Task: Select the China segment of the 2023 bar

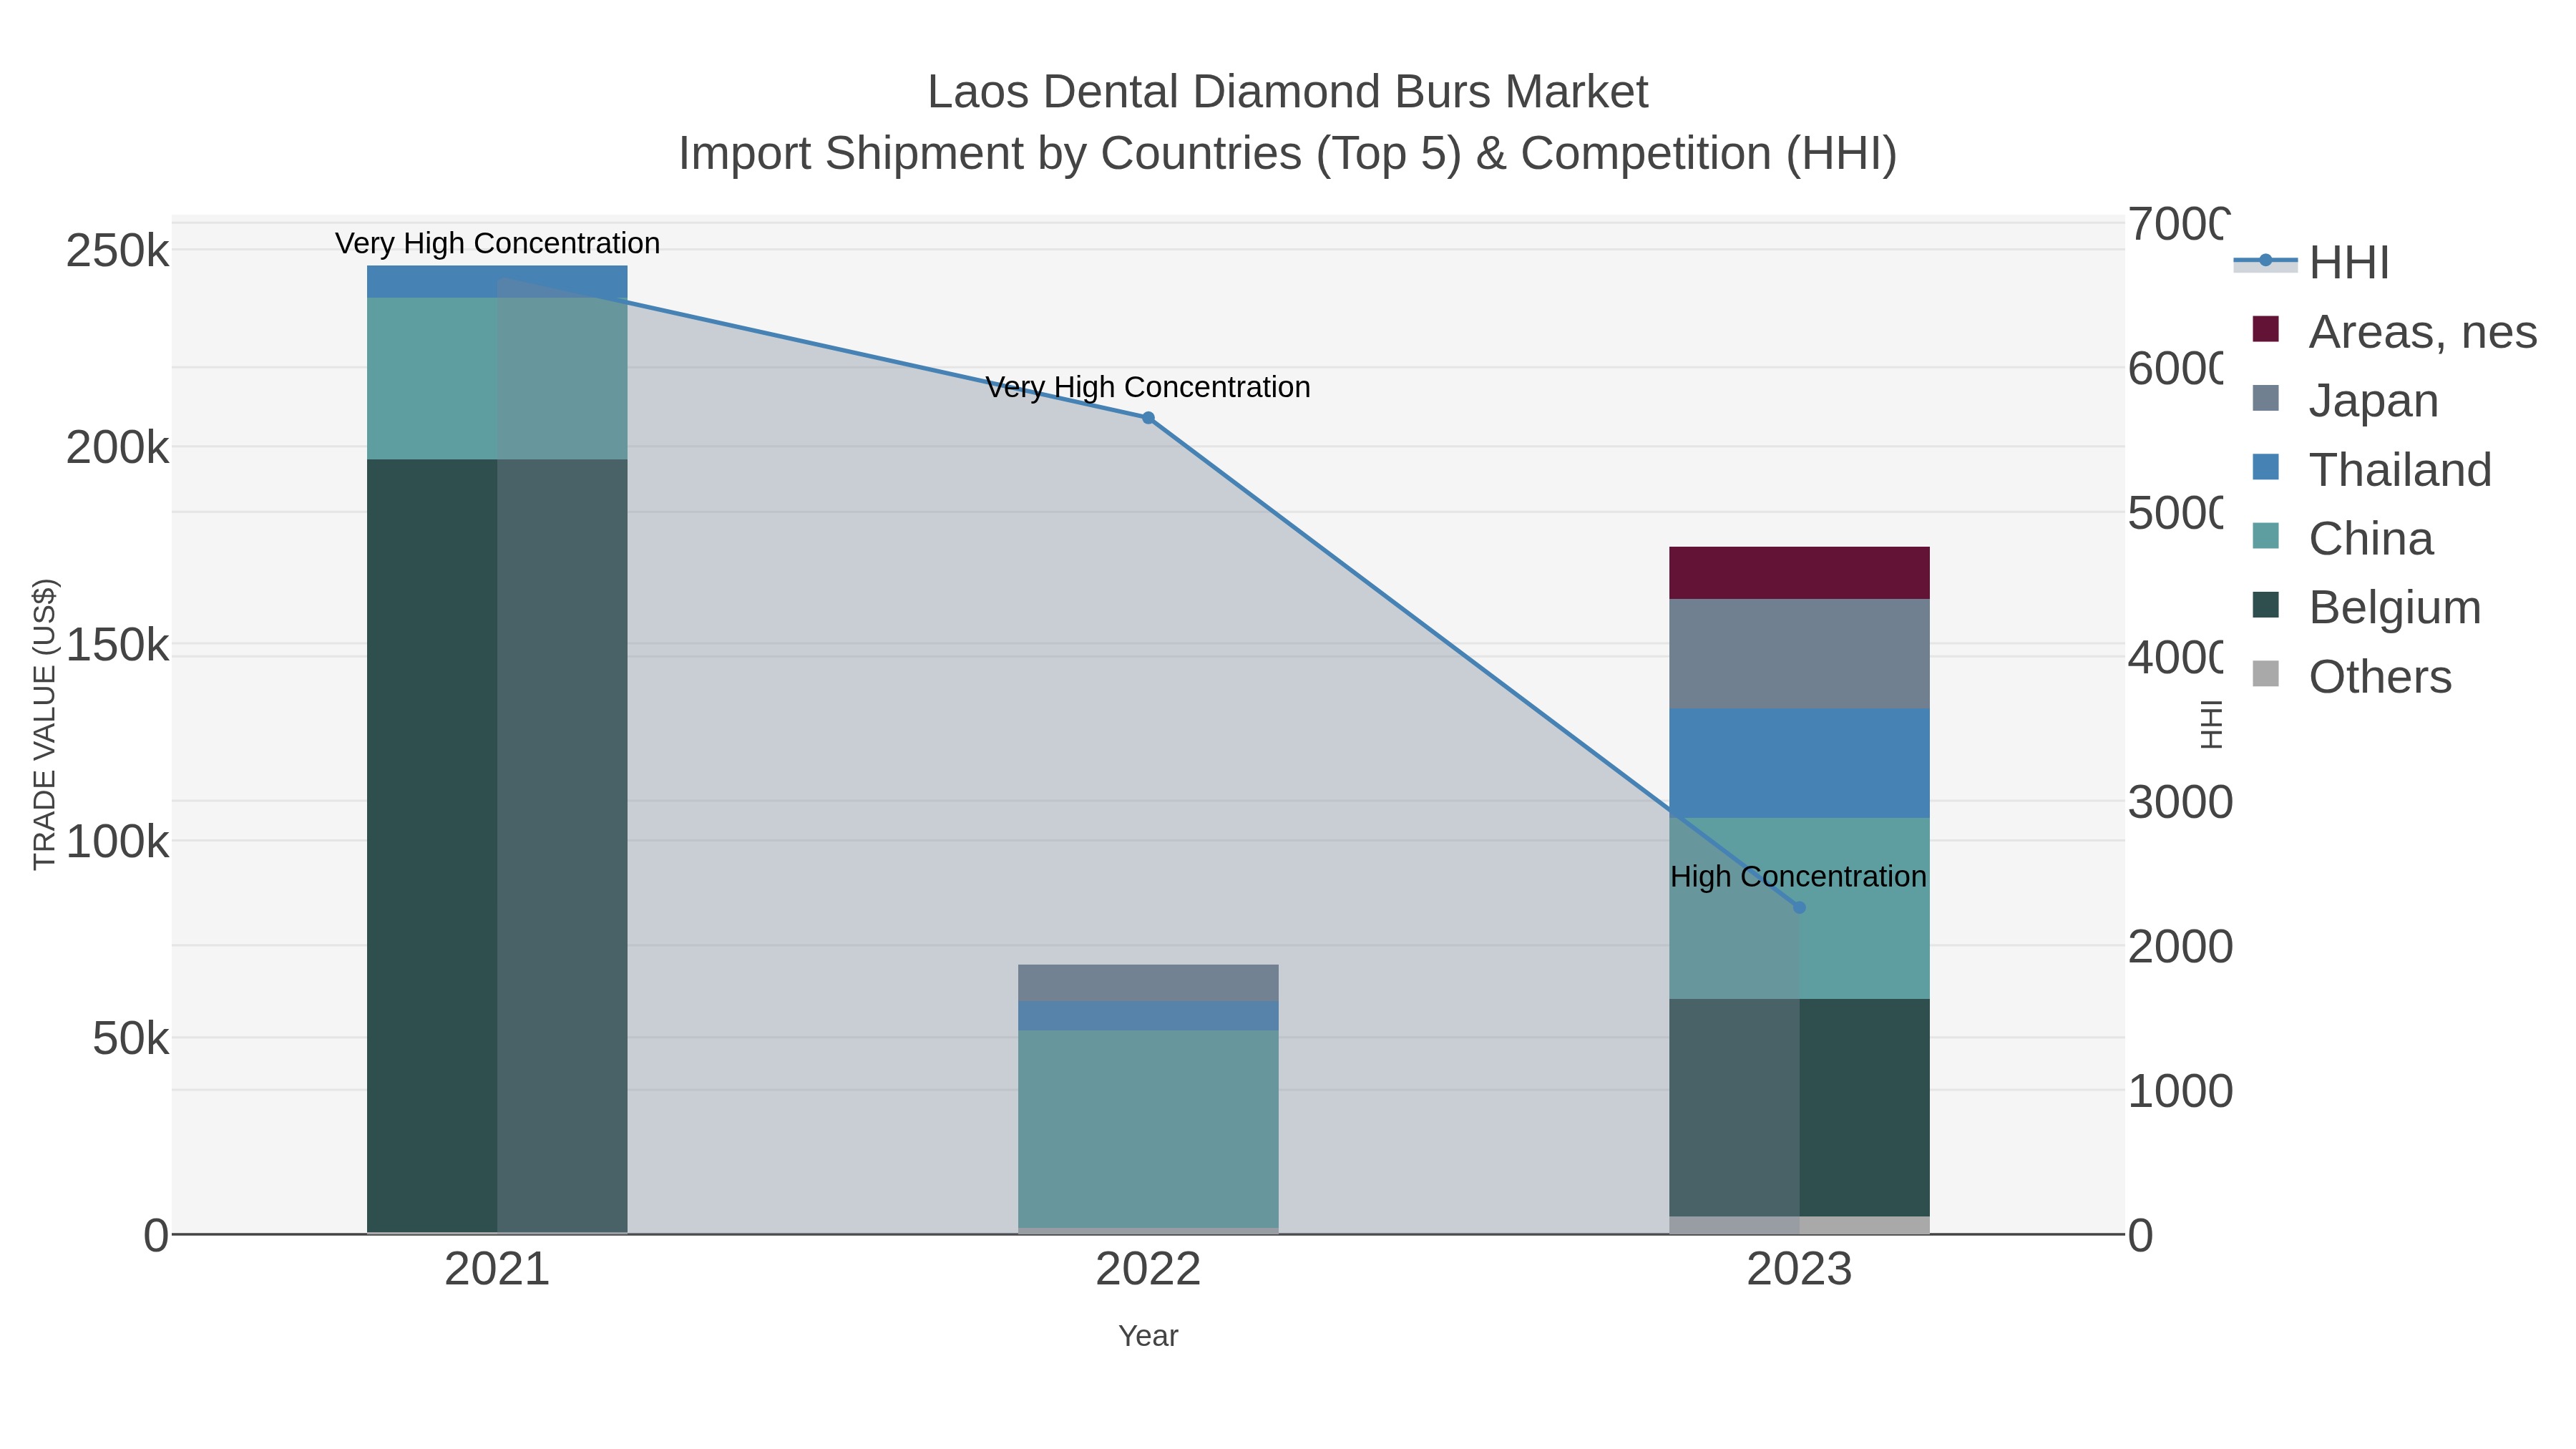Action: (1799, 909)
